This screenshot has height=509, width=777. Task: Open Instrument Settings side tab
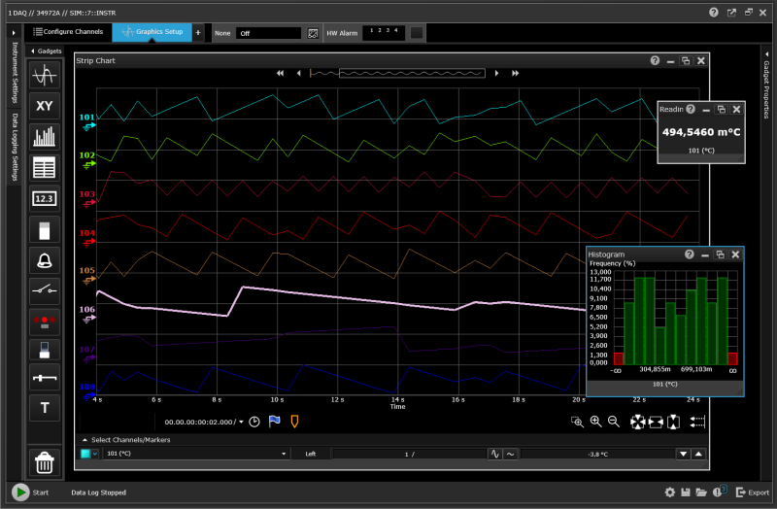pos(15,73)
